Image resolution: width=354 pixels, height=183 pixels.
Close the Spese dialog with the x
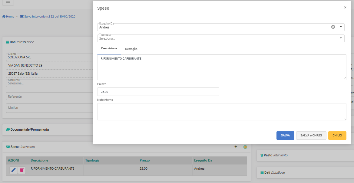click(x=345, y=8)
